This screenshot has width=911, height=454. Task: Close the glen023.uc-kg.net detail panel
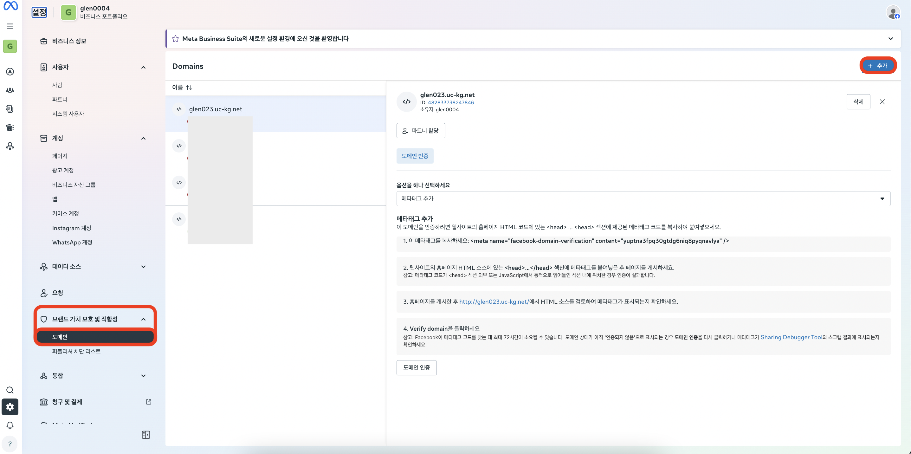(882, 102)
